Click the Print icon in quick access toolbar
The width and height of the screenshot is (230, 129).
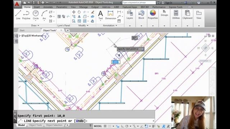[x=43, y=3]
